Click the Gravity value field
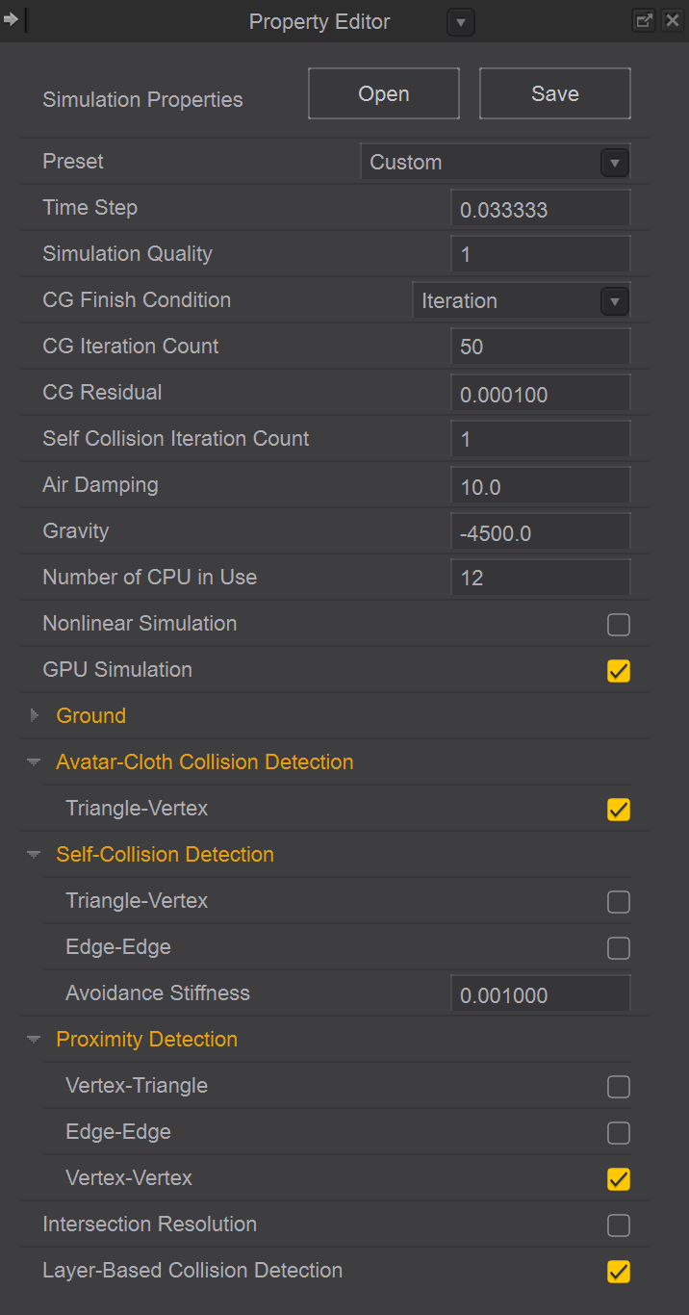Image resolution: width=689 pixels, height=1315 pixels. (x=540, y=532)
